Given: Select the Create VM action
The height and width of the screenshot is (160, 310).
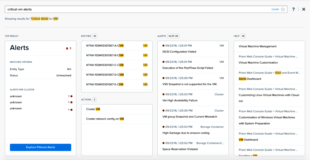Looking at the screenshot, I should 117,109.
